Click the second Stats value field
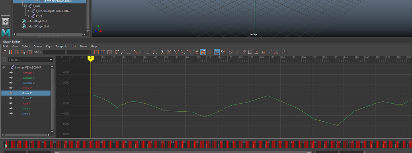Screen dimensions: 412x153 pos(78,52)
